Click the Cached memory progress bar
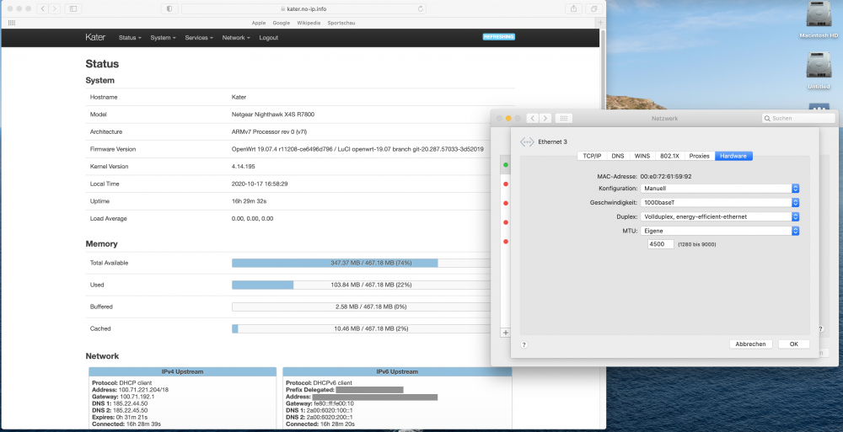 coord(361,328)
